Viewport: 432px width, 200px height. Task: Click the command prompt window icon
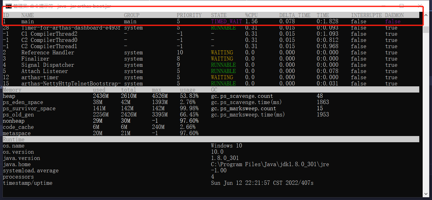(x=9, y=6)
